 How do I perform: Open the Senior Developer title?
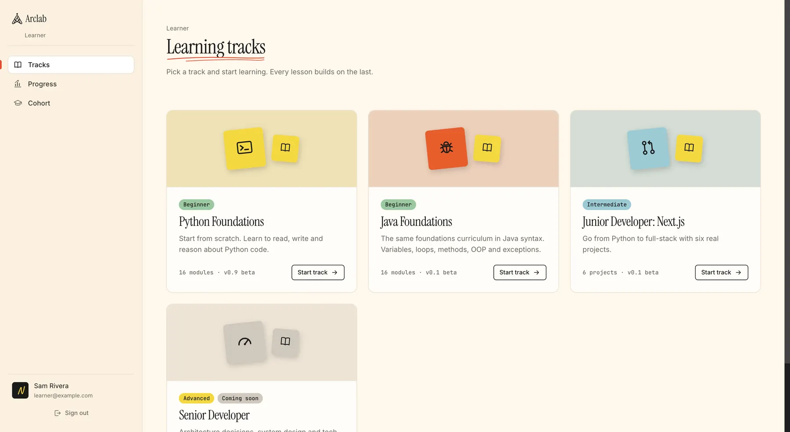click(214, 415)
